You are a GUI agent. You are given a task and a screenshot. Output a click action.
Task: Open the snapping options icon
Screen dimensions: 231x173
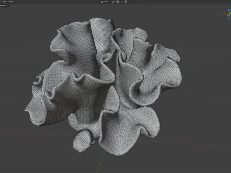pos(121,2)
